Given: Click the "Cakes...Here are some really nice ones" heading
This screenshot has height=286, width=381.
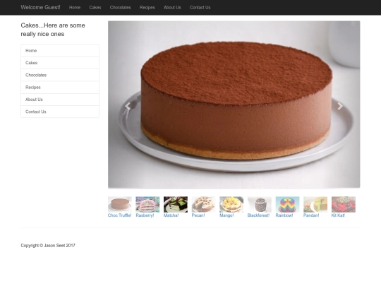Looking at the screenshot, I should pos(53,30).
